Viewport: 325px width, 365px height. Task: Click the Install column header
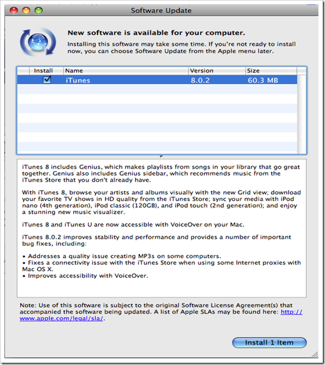pos(46,71)
